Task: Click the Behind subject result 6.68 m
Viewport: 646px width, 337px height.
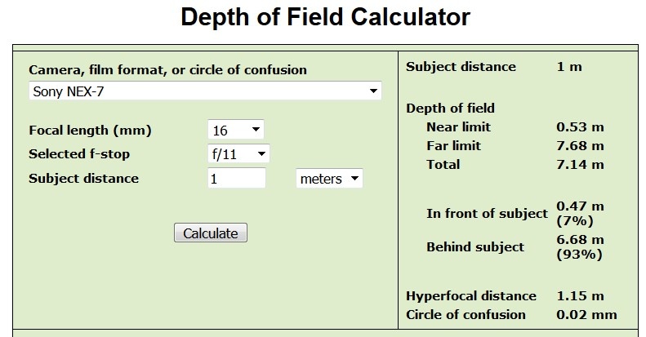Action: [x=580, y=240]
